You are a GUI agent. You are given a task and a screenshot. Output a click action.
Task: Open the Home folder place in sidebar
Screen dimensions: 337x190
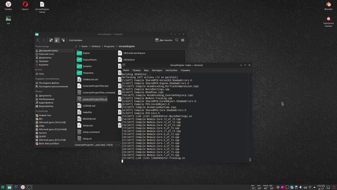click(x=54, y=51)
